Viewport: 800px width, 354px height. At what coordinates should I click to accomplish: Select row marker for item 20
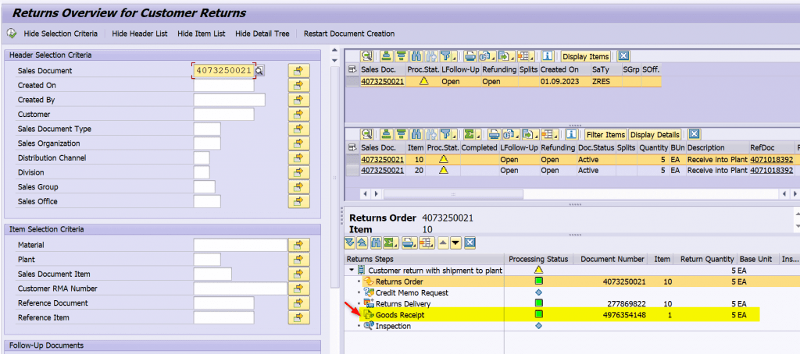pos(352,171)
